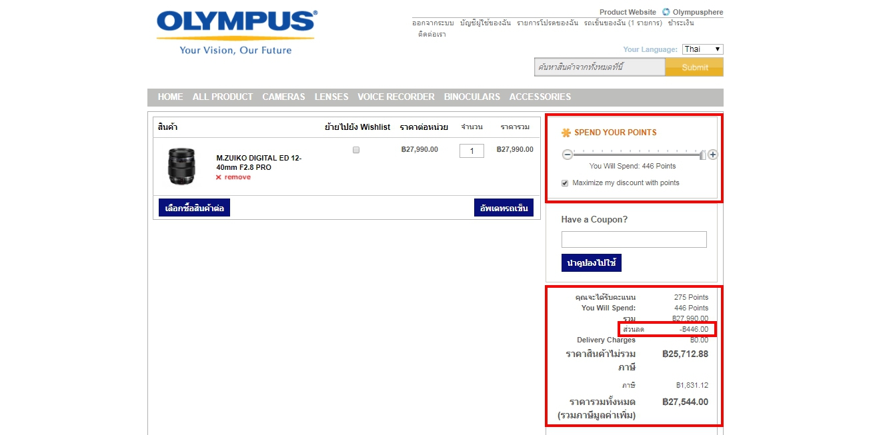The width and height of the screenshot is (875, 435).
Task: Click the Olympusphere swirl icon
Action: pos(666,12)
